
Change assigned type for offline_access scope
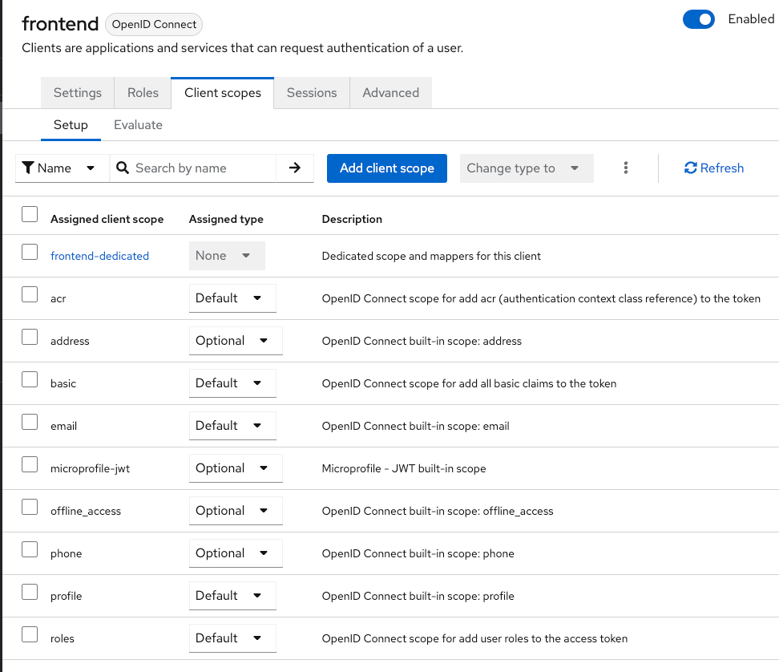[235, 511]
